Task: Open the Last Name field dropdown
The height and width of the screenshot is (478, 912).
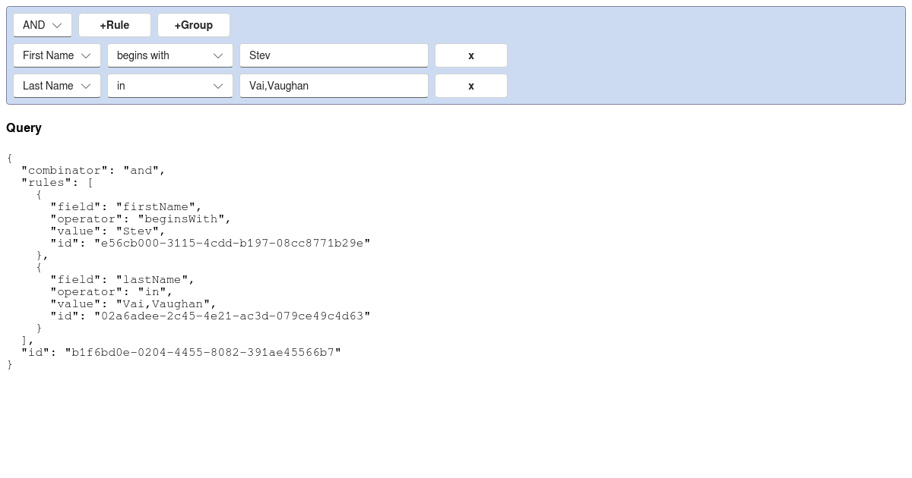Action: pyautogui.click(x=57, y=86)
